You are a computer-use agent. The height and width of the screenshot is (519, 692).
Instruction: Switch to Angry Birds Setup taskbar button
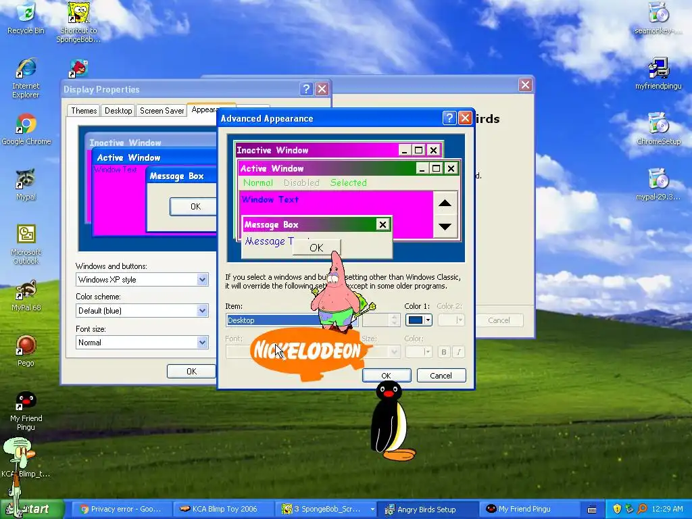tap(428, 510)
